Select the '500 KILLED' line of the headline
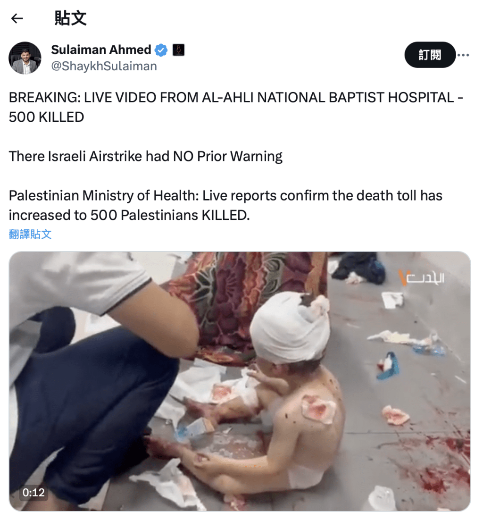Image resolution: width=483 pixels, height=520 pixels. 46,117
